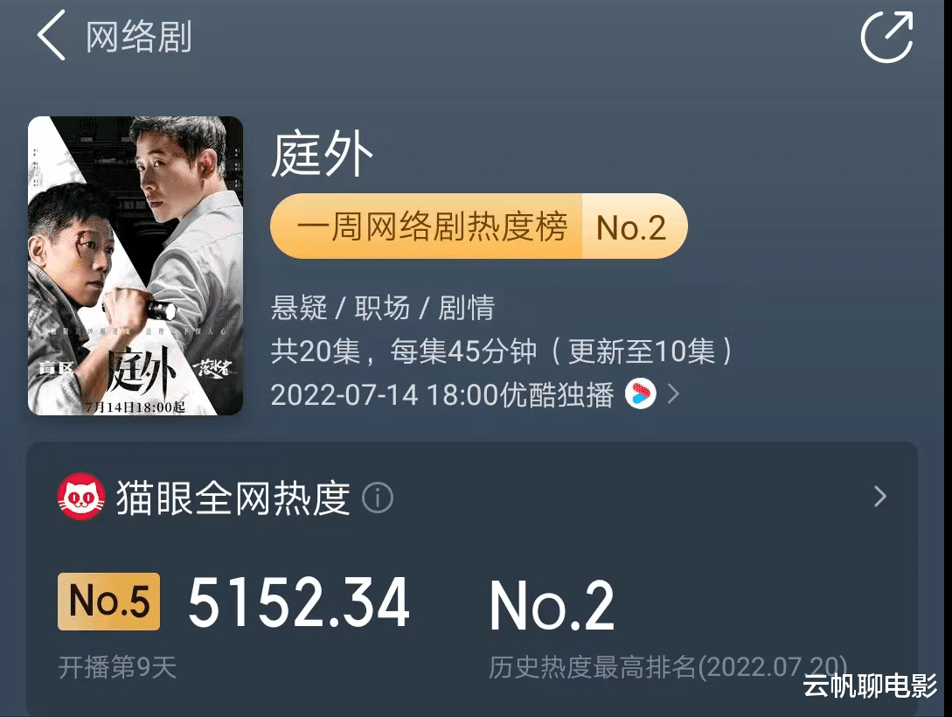The height and width of the screenshot is (717, 952).
Task: Tap the 悬疑 / 职场 / 剧情 genre tags
Action: (x=383, y=308)
